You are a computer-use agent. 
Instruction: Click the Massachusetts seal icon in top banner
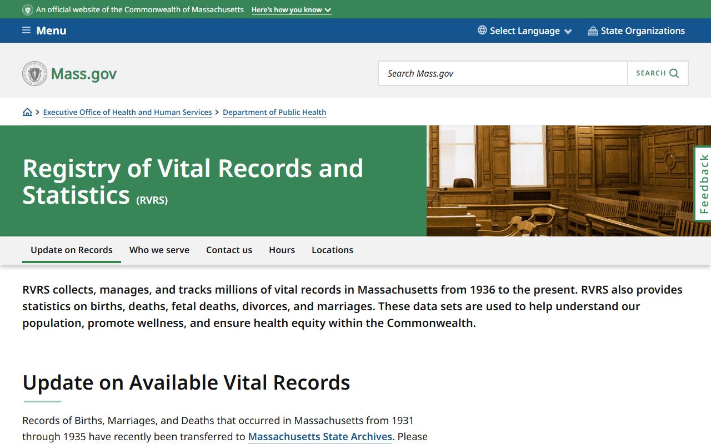coord(28,10)
